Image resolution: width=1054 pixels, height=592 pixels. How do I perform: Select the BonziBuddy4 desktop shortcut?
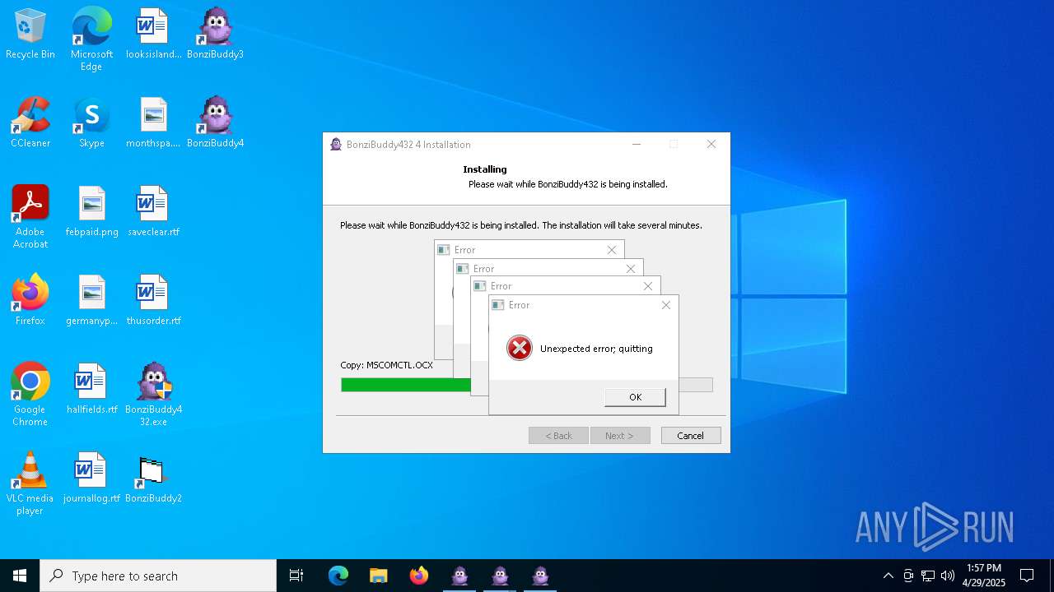pos(215,123)
